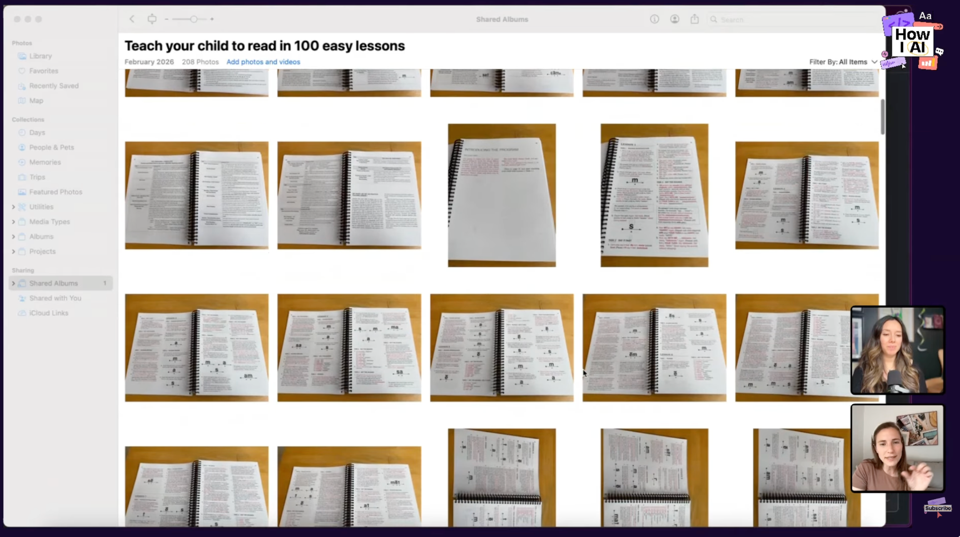The height and width of the screenshot is (537, 960).
Task: Expand the Utilities section in sidebar
Action: point(13,207)
